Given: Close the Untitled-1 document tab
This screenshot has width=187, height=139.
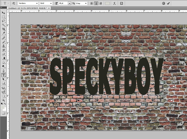Looking at the screenshot, I should [49, 8].
